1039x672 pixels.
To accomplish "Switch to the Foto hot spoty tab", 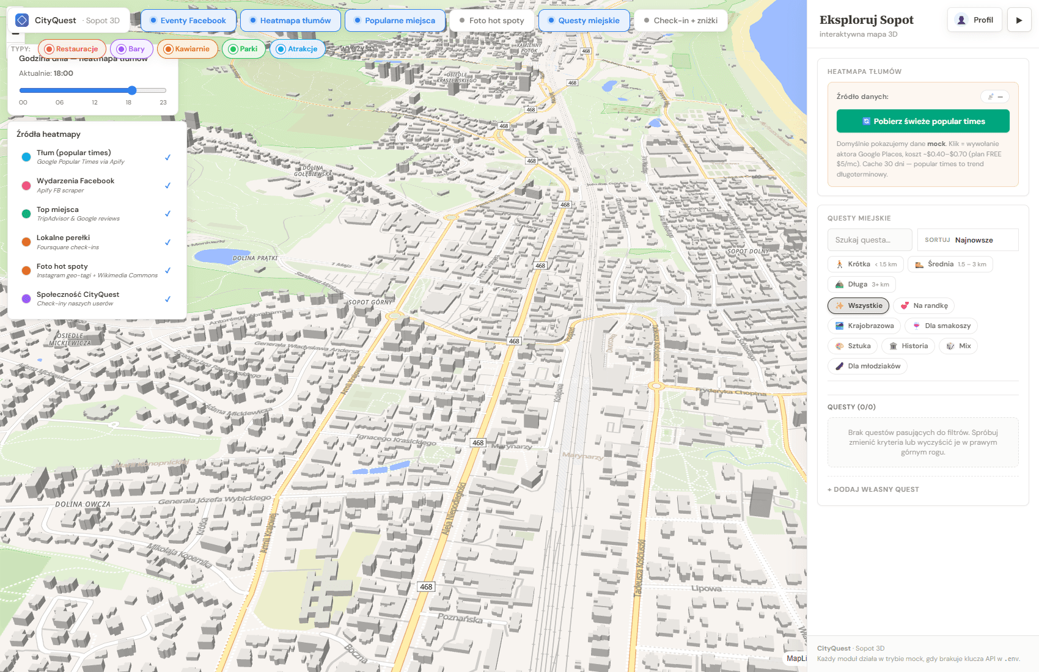I will 492,20.
